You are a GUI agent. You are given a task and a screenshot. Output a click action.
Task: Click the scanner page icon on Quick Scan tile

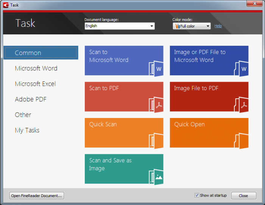pyautogui.click(x=156, y=141)
